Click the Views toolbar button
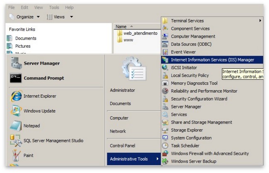This screenshot has height=173, width=269. pyautogui.click(x=60, y=17)
